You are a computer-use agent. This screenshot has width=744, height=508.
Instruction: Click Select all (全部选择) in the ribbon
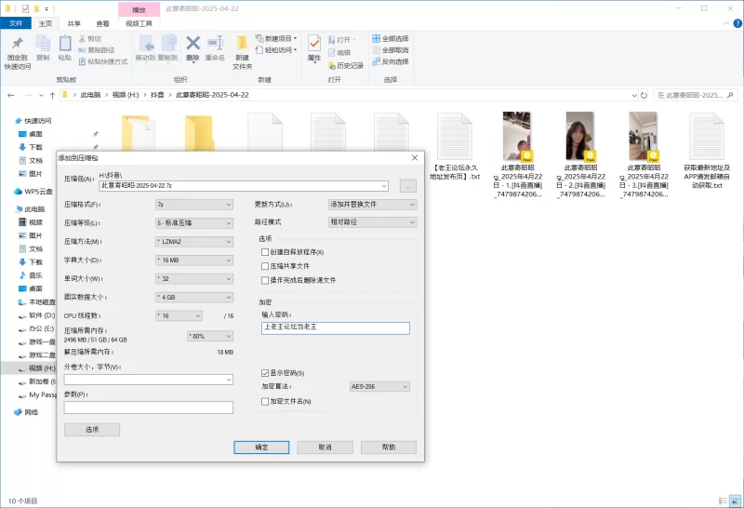[391, 38]
